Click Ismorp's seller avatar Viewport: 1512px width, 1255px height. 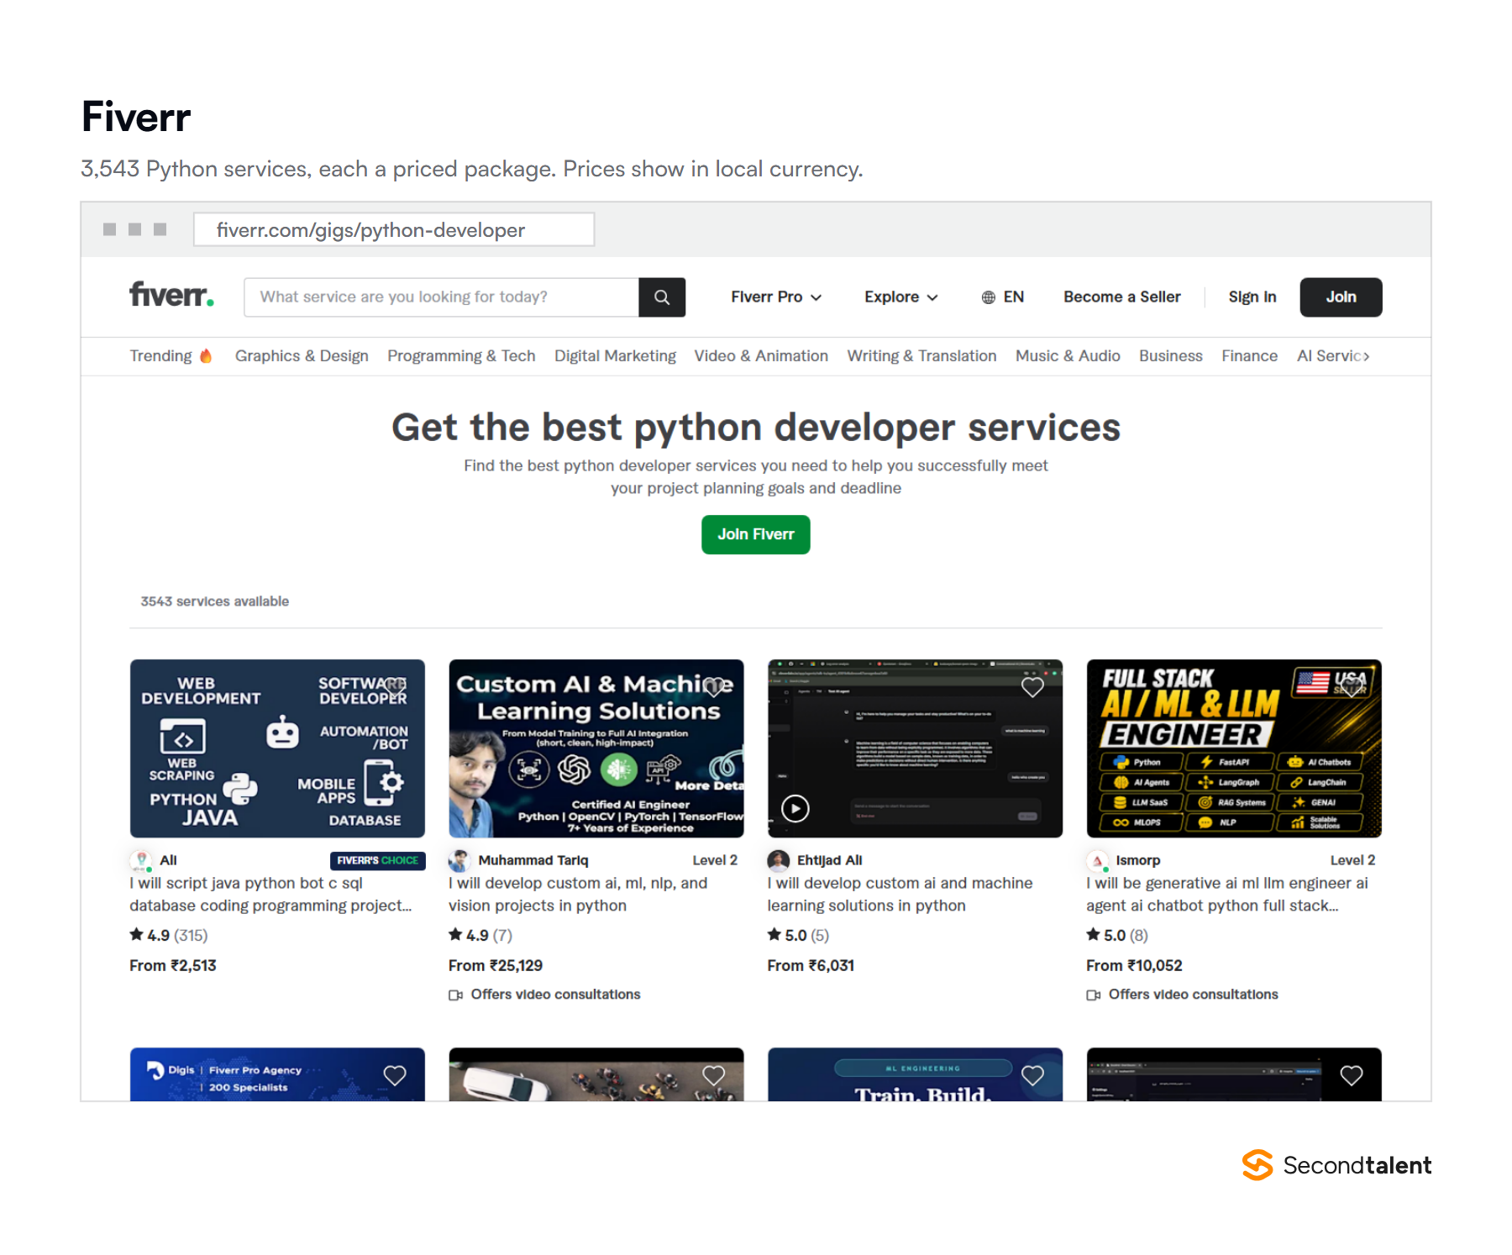pyautogui.click(x=1097, y=860)
